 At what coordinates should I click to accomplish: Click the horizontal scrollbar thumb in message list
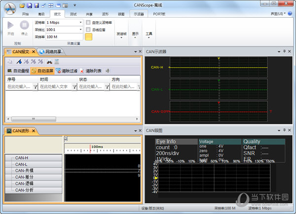[34, 119]
